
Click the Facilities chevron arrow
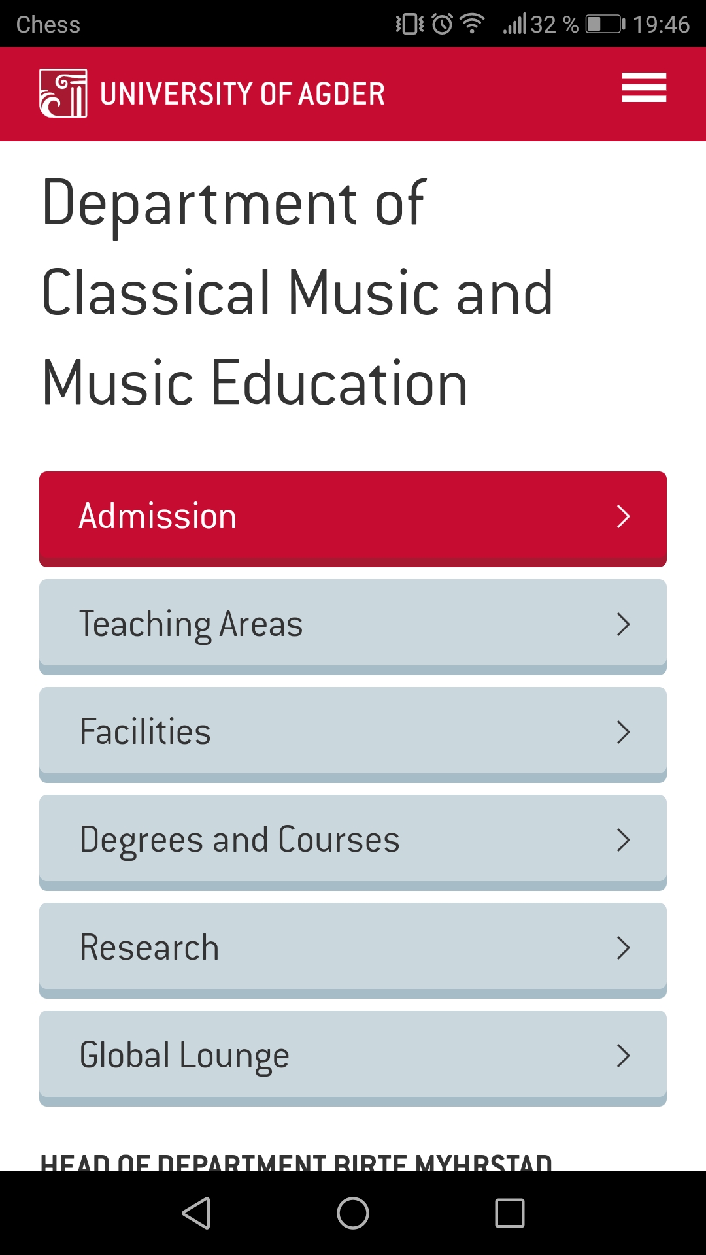(623, 732)
